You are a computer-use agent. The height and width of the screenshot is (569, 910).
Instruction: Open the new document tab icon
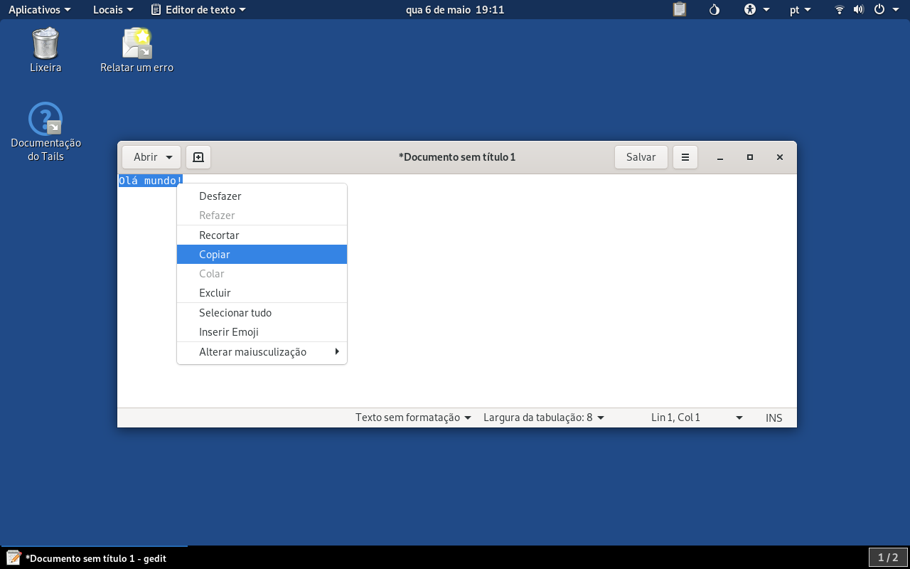click(x=198, y=157)
